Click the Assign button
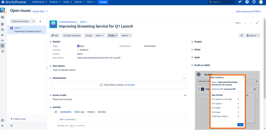Viewport: 266px width, 130px height. [89, 36]
